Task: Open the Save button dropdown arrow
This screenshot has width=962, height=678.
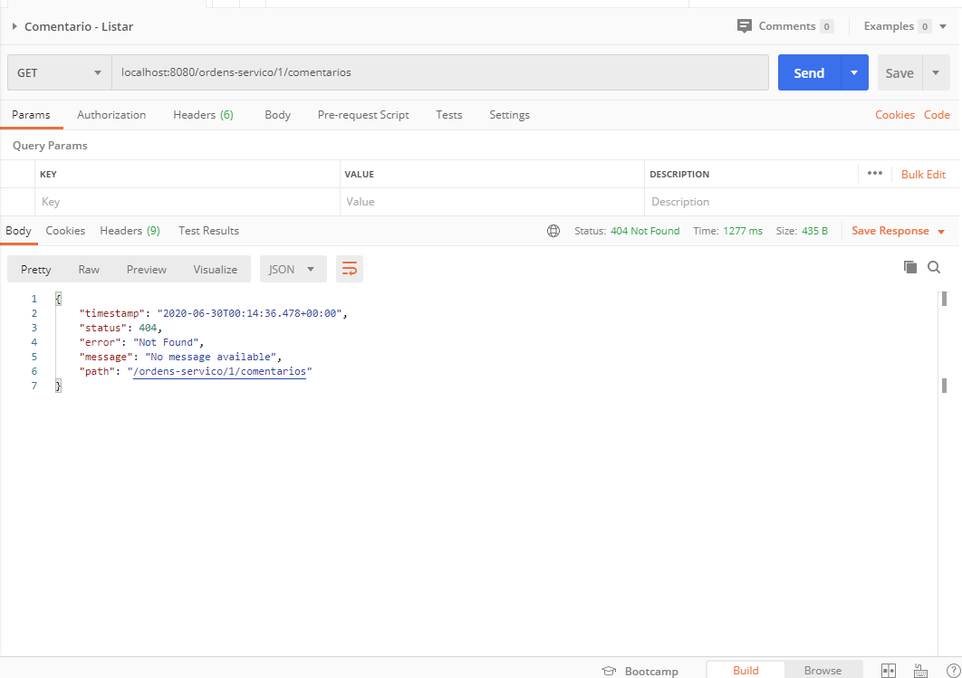Action: (x=936, y=72)
